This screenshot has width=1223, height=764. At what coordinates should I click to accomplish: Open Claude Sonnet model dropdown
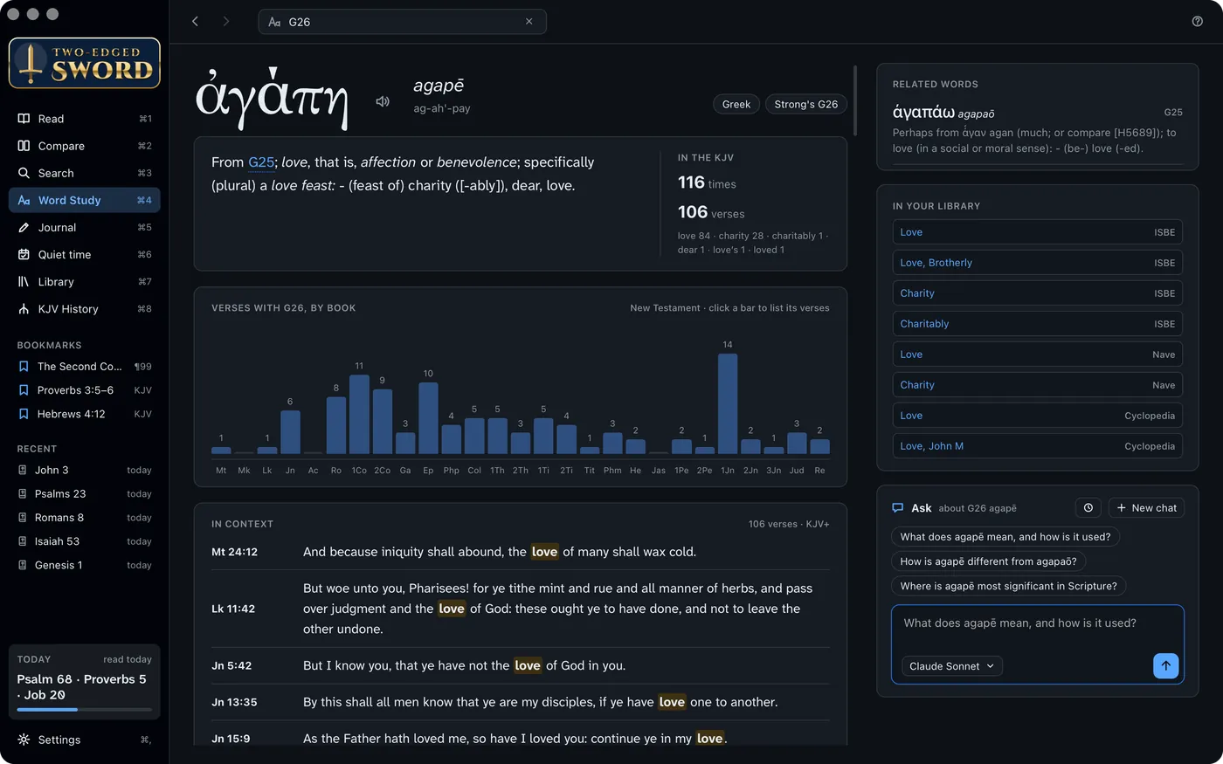click(951, 666)
